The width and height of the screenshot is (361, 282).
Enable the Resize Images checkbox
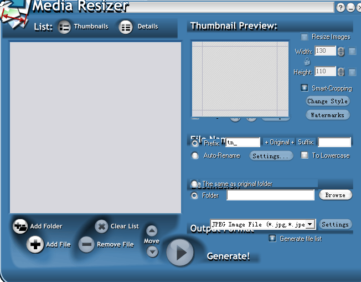(305, 37)
